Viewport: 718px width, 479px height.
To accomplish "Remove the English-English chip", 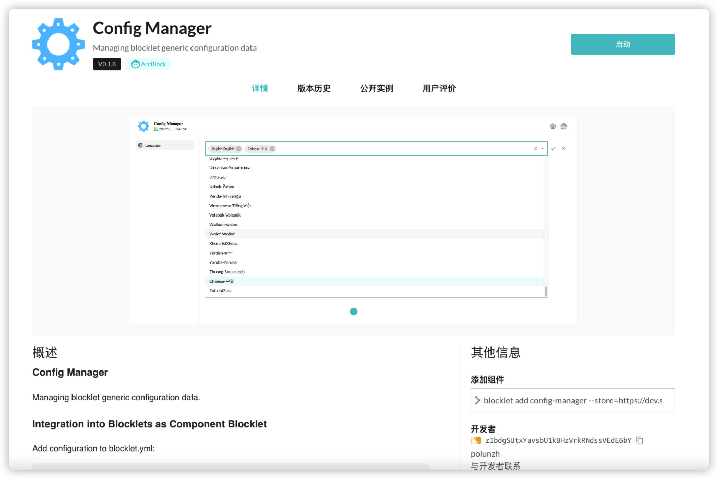I will point(238,149).
